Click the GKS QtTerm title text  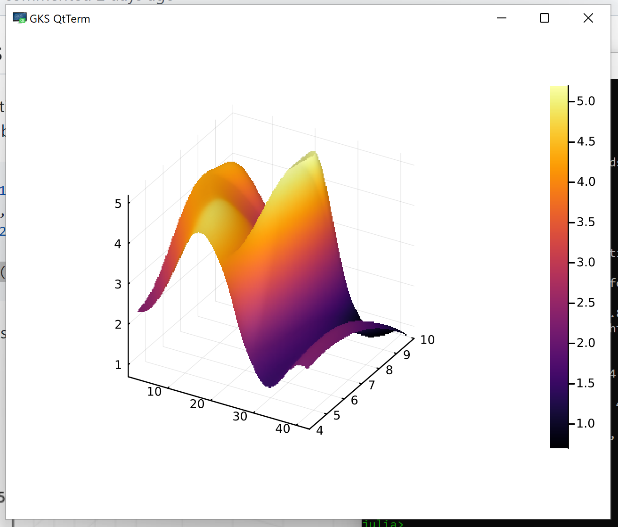coord(59,19)
